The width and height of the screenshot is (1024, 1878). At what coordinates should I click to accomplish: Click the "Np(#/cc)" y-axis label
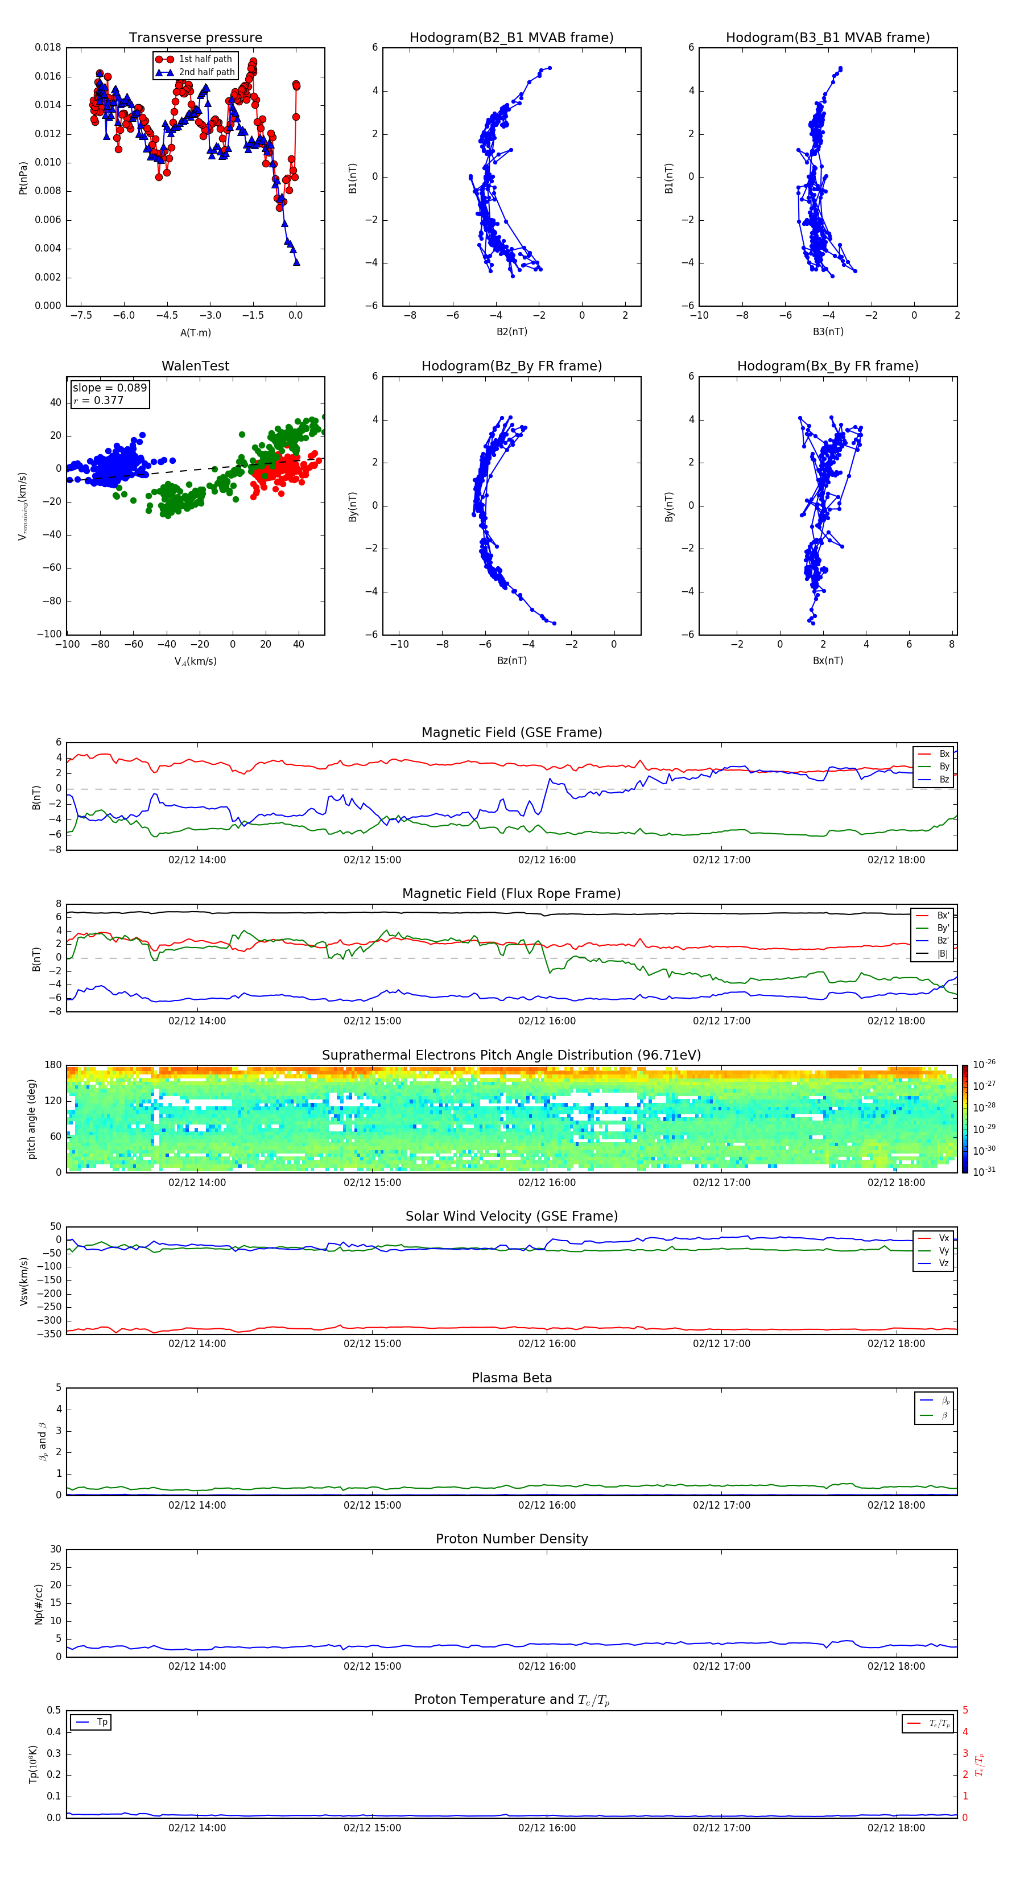click(x=39, y=1604)
